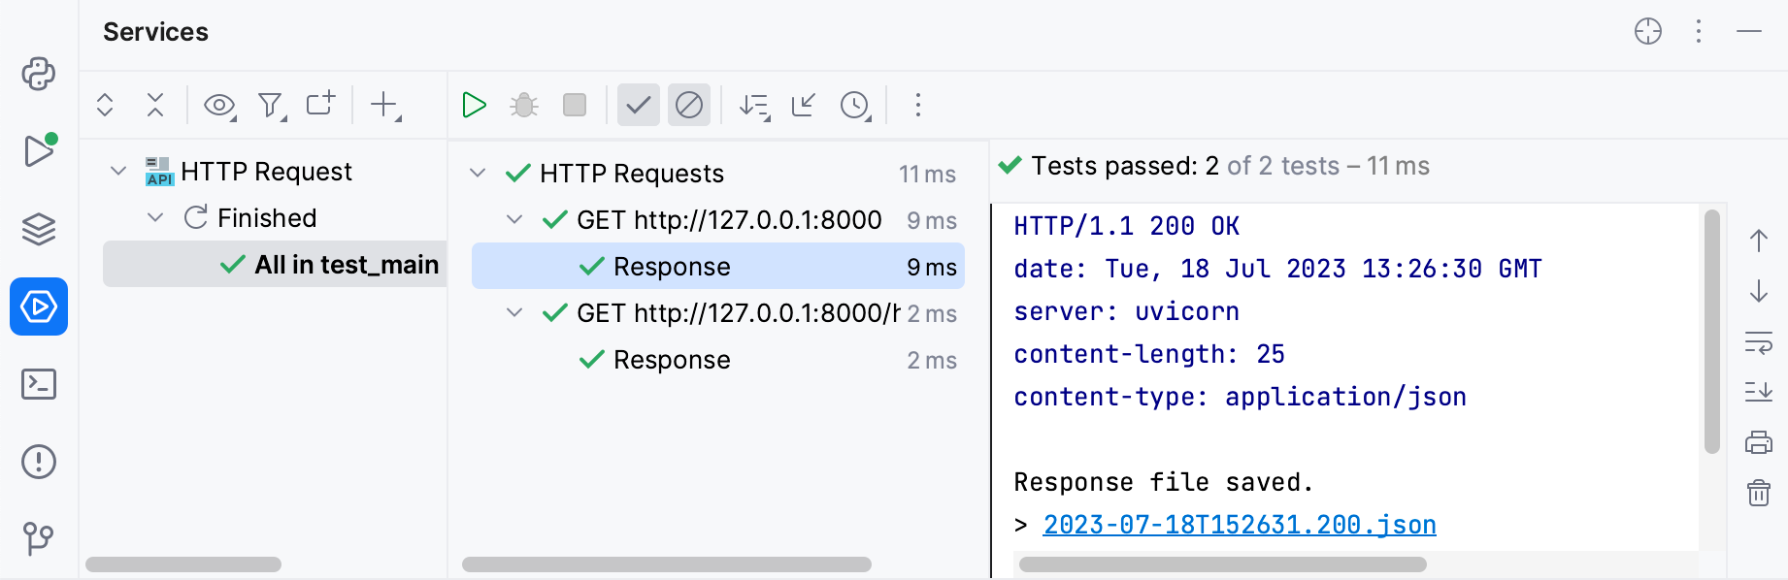1788x580 pixels.
Task: Open the Terminal tool window
Action: pyautogui.click(x=38, y=385)
